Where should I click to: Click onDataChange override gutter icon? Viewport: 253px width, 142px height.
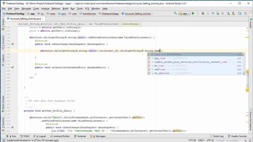[13, 44]
